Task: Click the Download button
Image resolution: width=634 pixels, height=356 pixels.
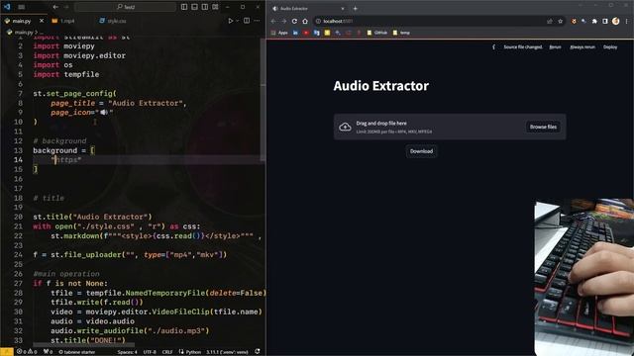Action: 421,151
